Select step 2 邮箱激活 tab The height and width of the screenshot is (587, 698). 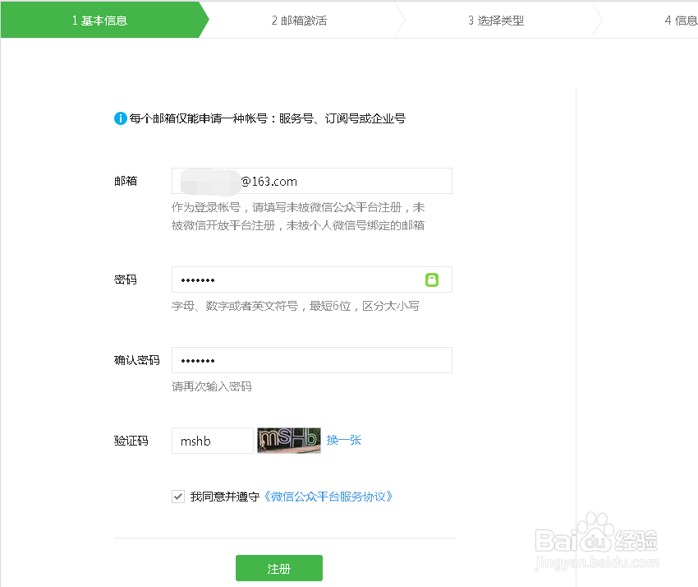[x=299, y=21]
